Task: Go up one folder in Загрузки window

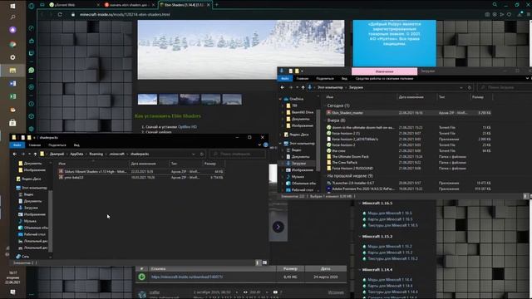Action: 303,87
